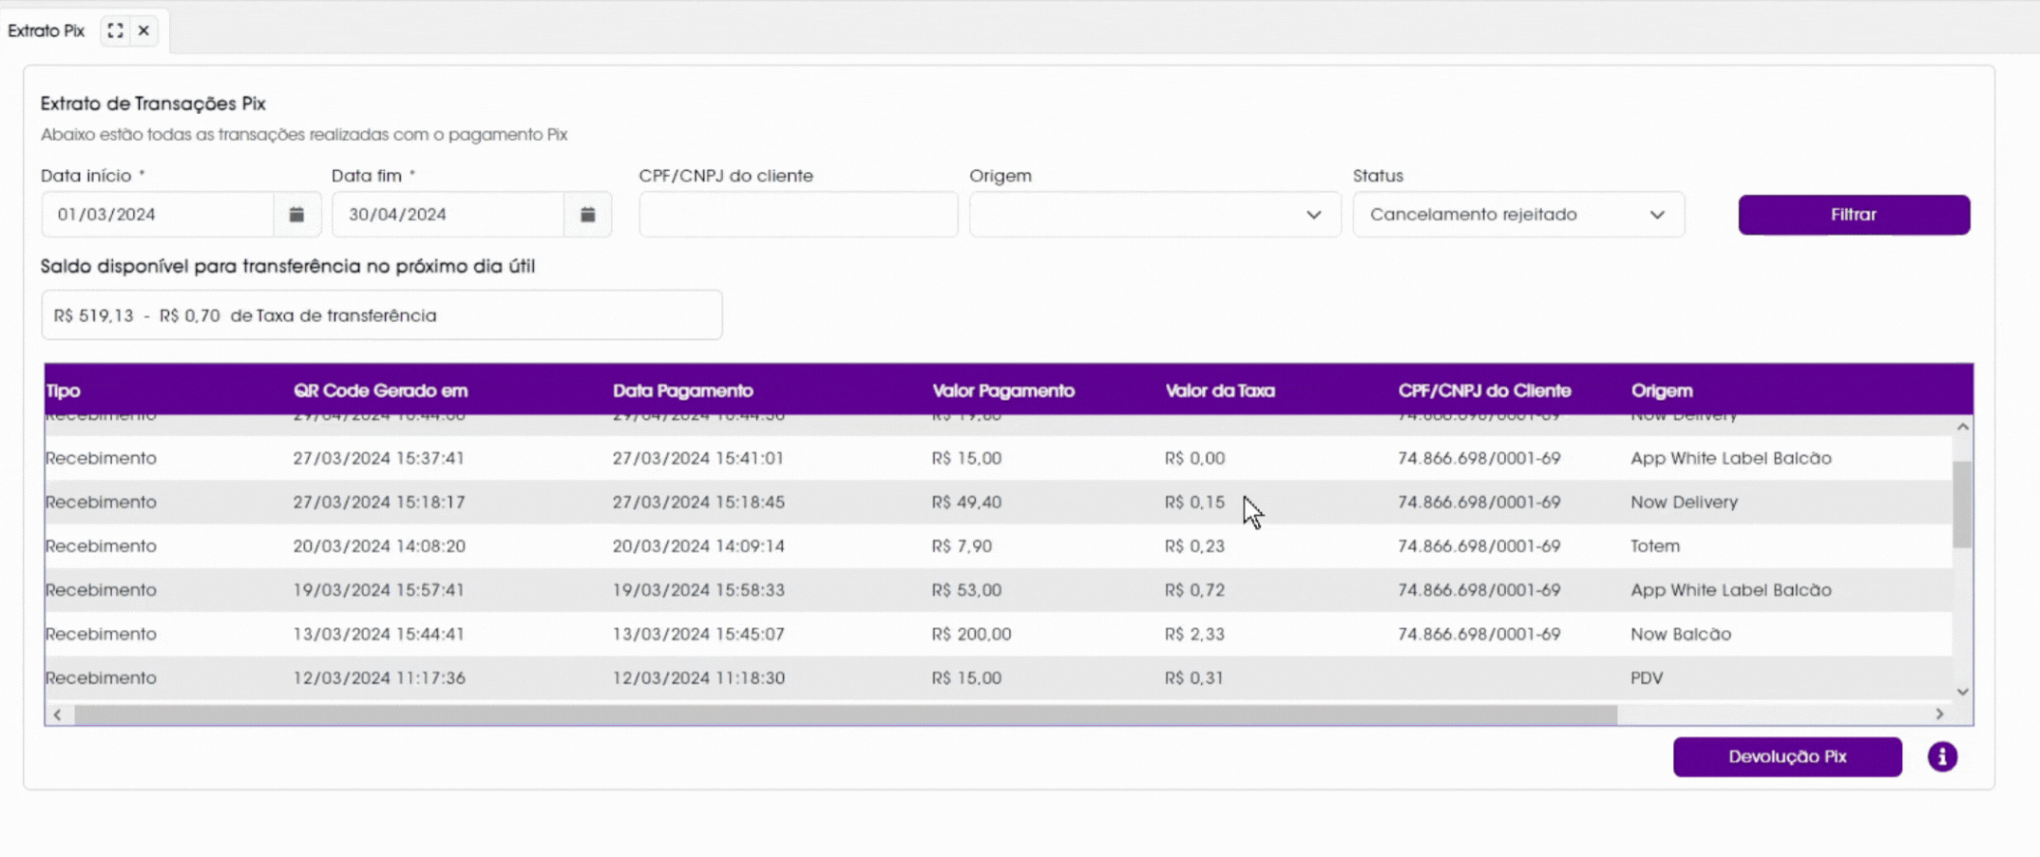Click the table's scroll down arrow
Image resolution: width=2040 pixels, height=857 pixels.
[x=1962, y=692]
